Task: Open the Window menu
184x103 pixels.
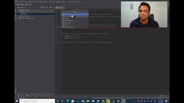Action: click(59, 2)
